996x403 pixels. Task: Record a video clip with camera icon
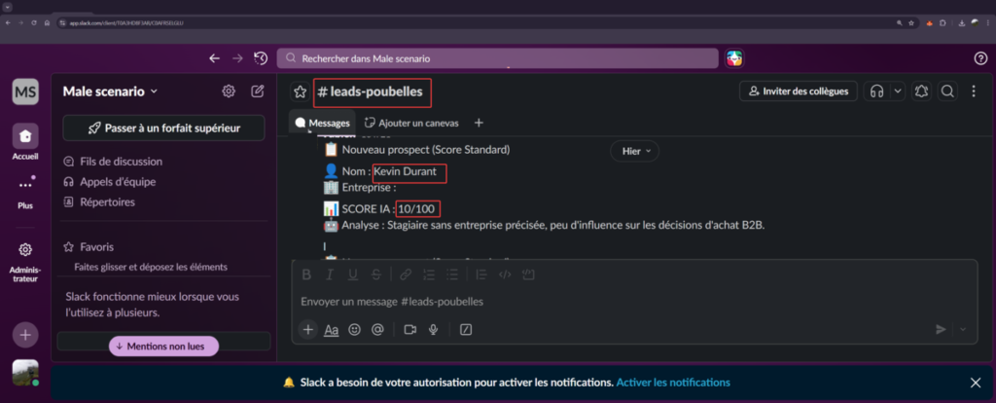click(x=409, y=330)
